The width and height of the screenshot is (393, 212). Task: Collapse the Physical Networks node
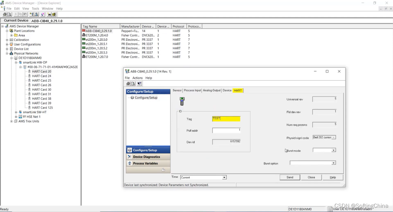point(7,53)
